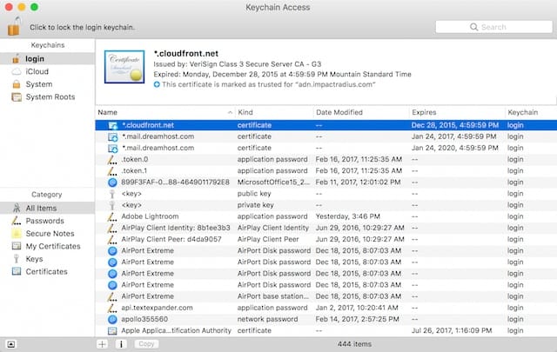The height and width of the screenshot is (352, 557).
Task: Toggle the keychains sidebar view button
Action: [x=10, y=343]
